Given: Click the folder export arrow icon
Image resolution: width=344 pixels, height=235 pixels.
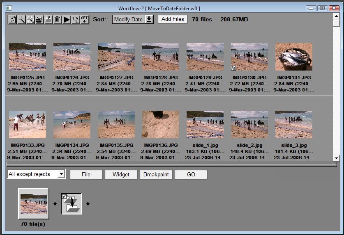Looking at the screenshot, I should pos(48,19).
